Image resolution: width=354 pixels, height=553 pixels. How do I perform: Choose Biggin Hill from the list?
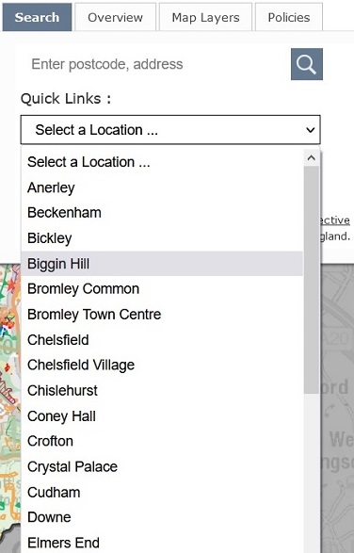pos(162,264)
